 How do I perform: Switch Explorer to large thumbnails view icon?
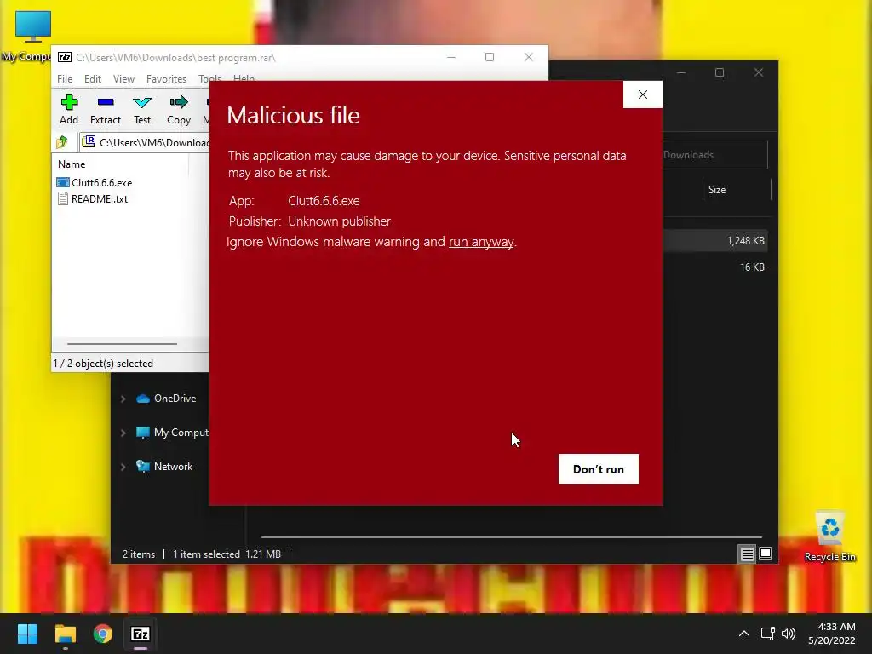[x=766, y=554]
